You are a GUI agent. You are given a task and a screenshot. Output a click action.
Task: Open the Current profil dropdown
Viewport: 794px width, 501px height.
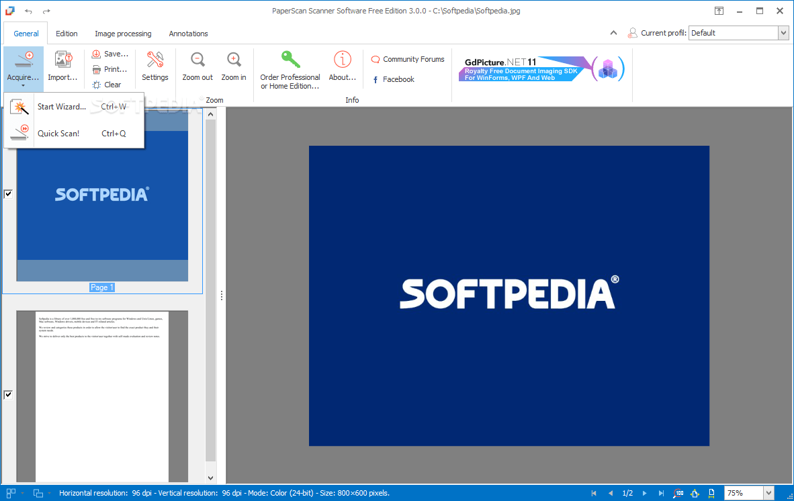pos(783,33)
